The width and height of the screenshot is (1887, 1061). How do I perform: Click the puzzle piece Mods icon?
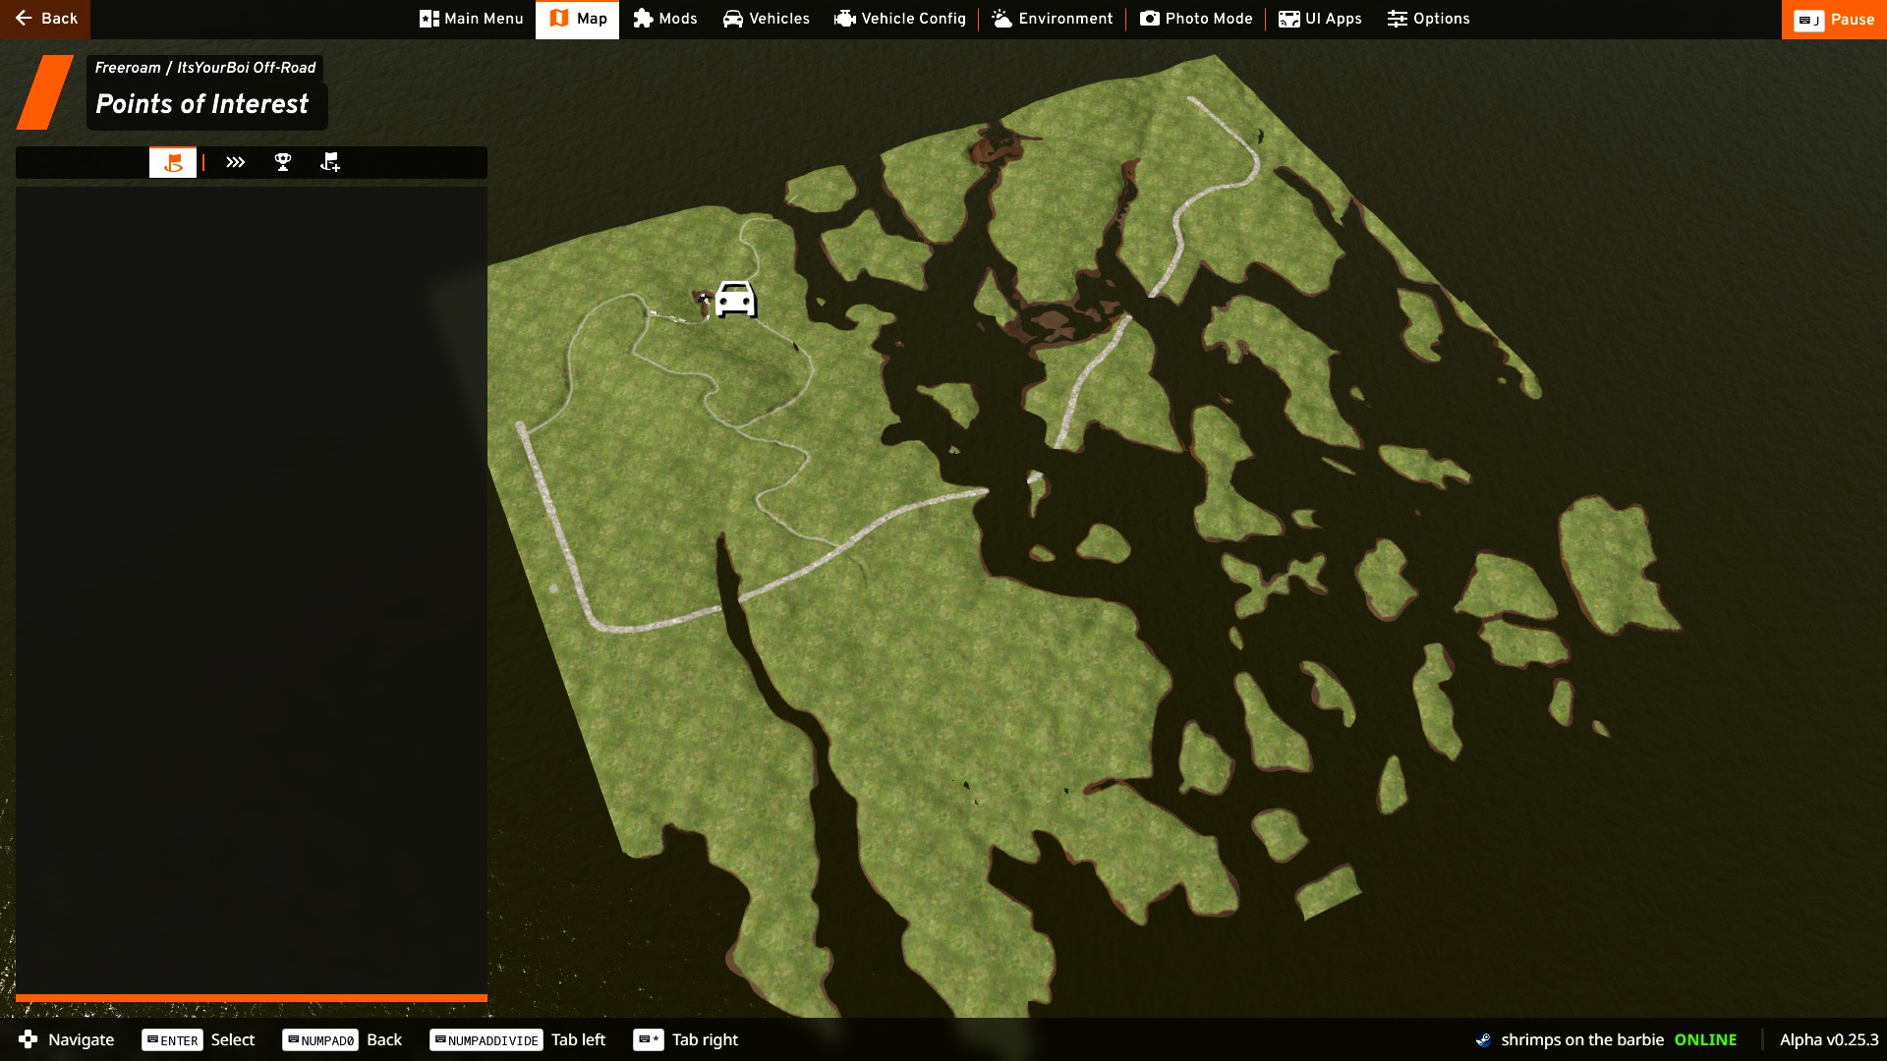click(x=643, y=19)
